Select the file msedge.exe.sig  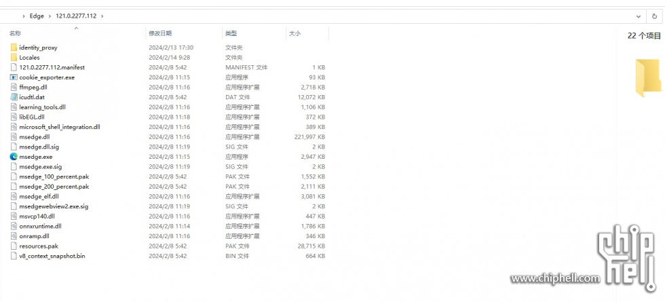coord(40,167)
